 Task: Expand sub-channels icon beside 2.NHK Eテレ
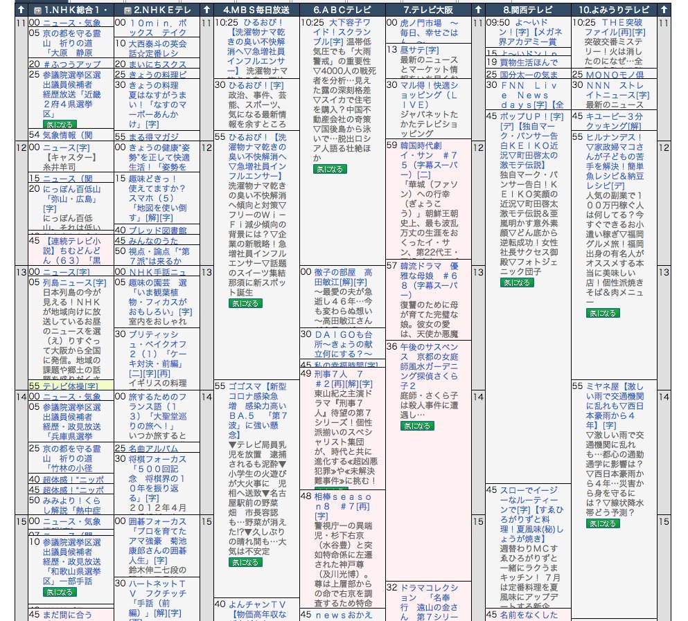[127, 10]
